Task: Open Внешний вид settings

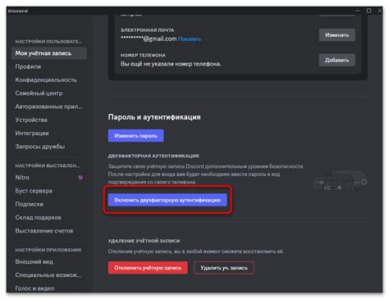Action: point(34,261)
